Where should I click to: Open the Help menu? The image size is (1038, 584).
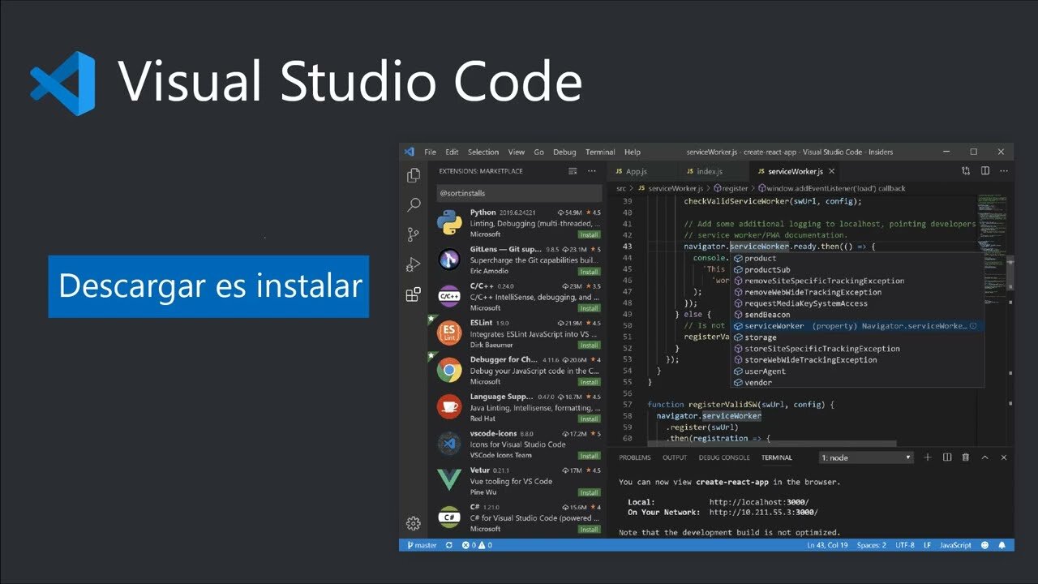pos(633,152)
